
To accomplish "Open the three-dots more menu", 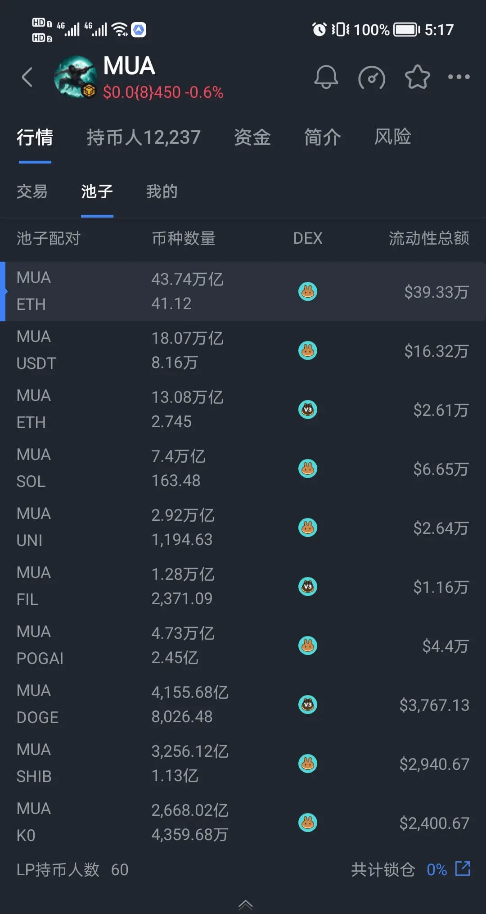I will coord(459,77).
